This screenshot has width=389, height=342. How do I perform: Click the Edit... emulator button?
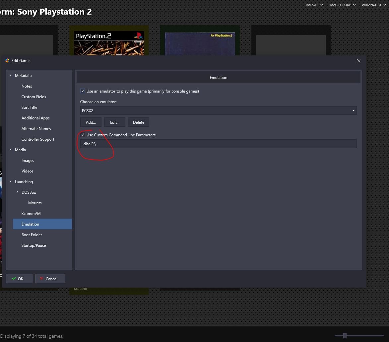[115, 122]
